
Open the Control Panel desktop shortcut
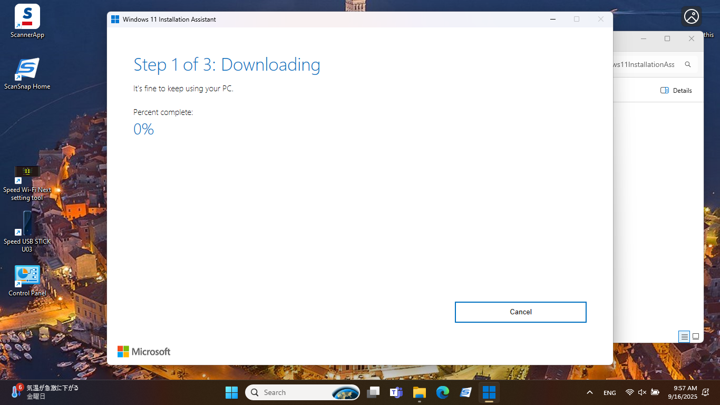27,276
